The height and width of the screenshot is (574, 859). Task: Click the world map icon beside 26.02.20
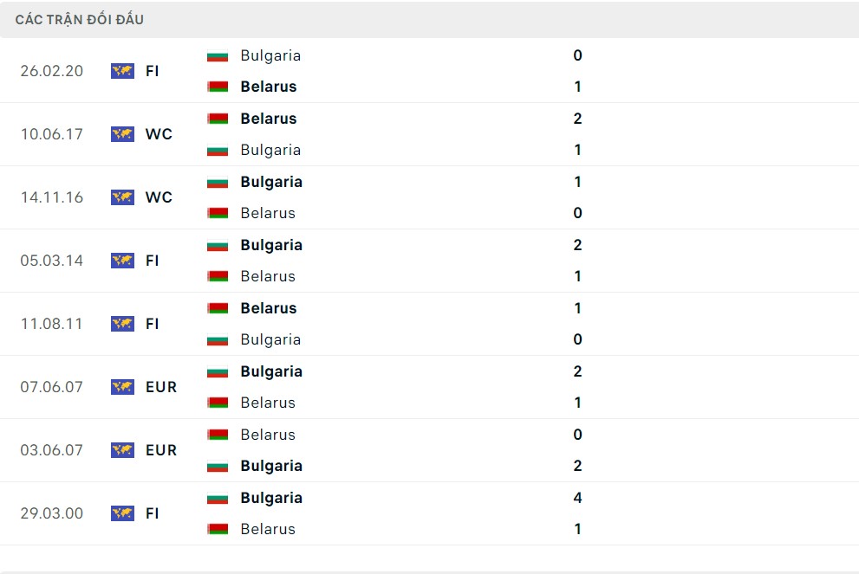tap(122, 71)
